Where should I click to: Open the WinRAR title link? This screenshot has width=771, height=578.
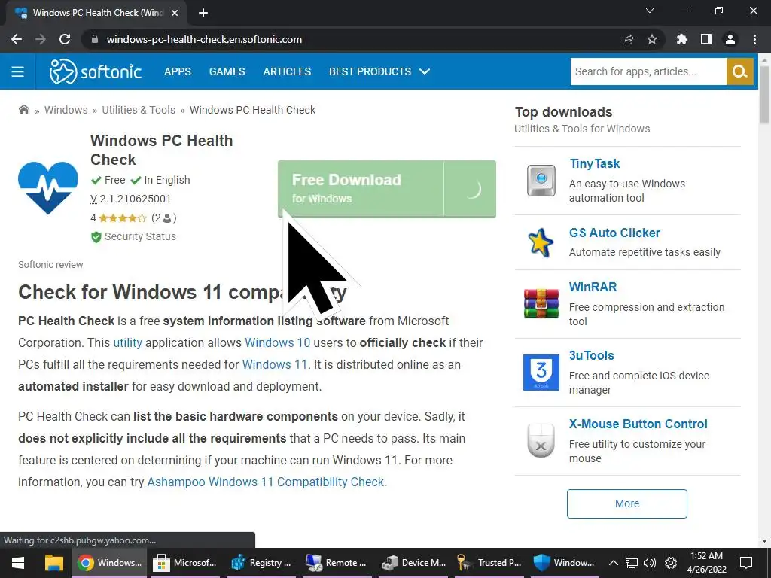pos(593,287)
